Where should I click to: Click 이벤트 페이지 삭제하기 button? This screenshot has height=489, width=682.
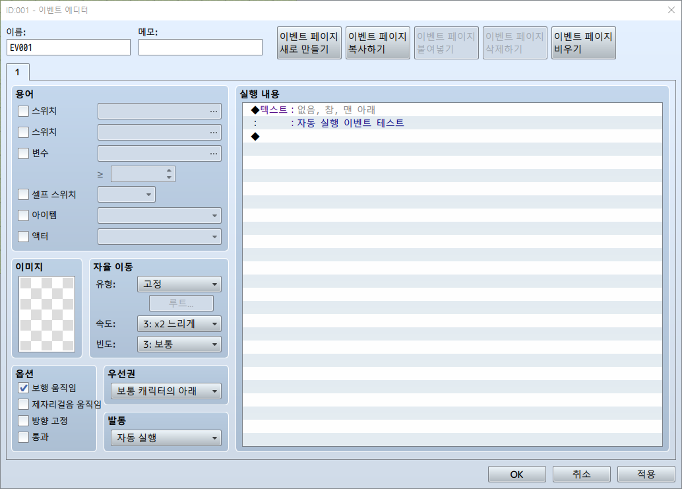point(515,43)
